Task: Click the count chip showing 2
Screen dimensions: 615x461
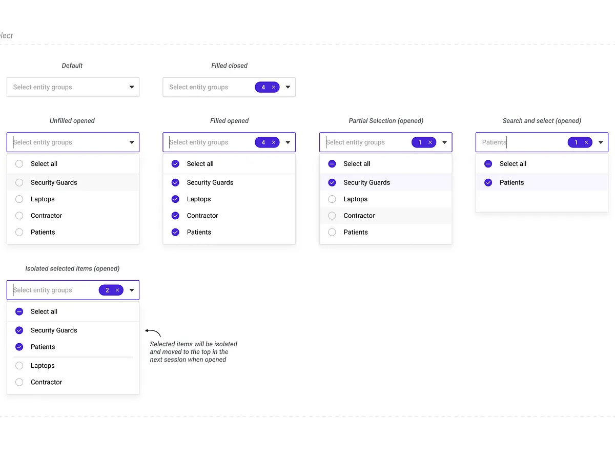Action: pos(107,290)
